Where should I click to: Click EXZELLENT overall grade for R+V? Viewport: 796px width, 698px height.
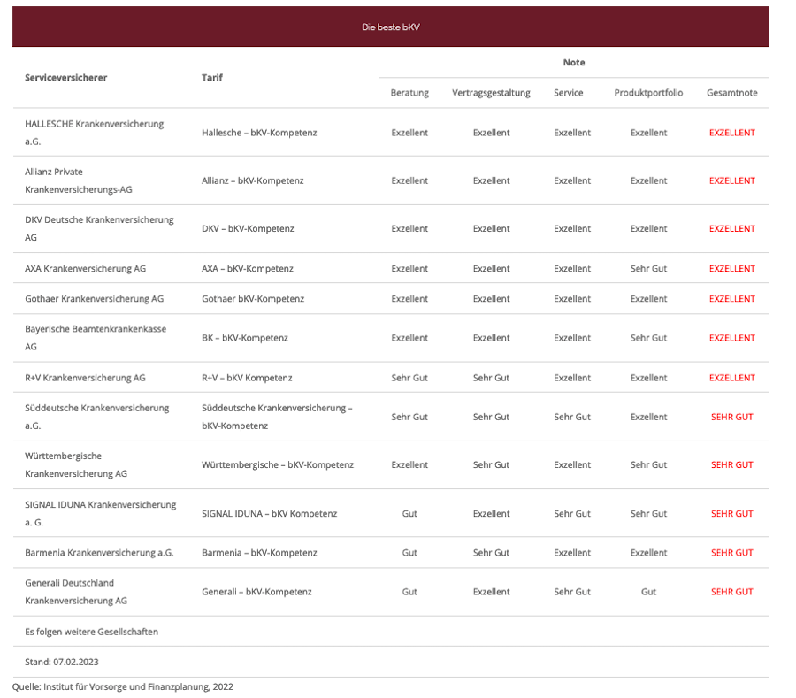731,378
